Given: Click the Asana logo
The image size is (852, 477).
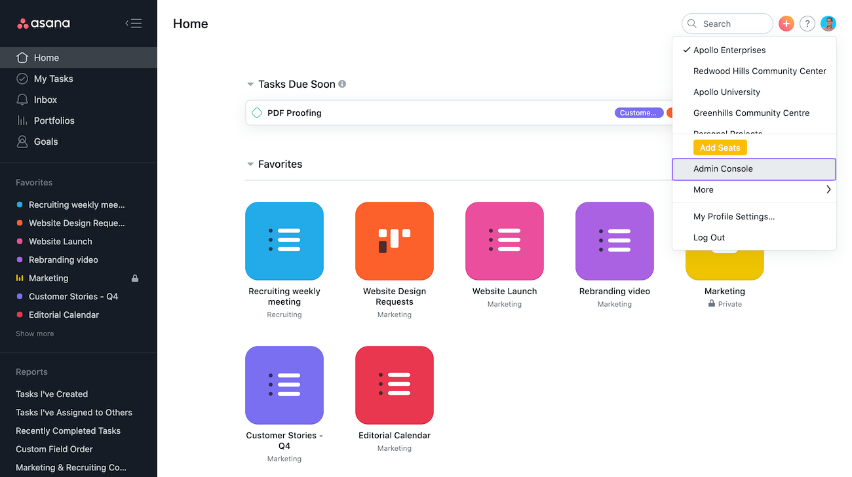Looking at the screenshot, I should [43, 24].
